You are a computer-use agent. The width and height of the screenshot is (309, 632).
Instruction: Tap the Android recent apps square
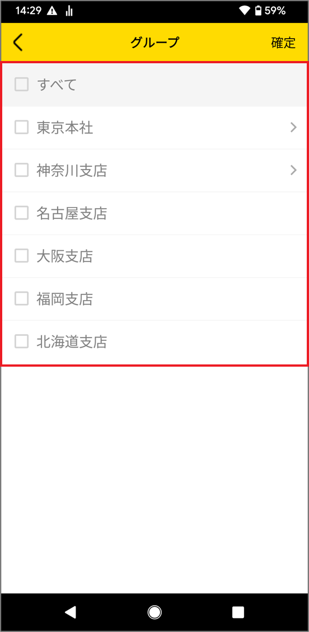238,612
